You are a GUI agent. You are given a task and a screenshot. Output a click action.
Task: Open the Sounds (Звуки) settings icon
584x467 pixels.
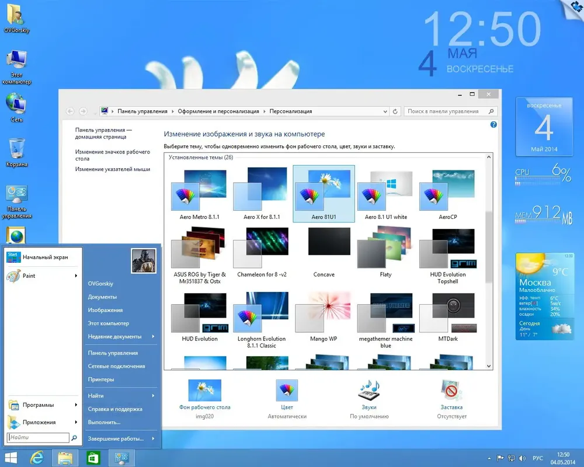[x=369, y=390]
